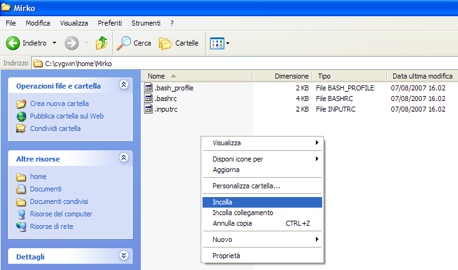Open the Preferiti menu
This screenshot has height=270, width=458.
click(110, 23)
